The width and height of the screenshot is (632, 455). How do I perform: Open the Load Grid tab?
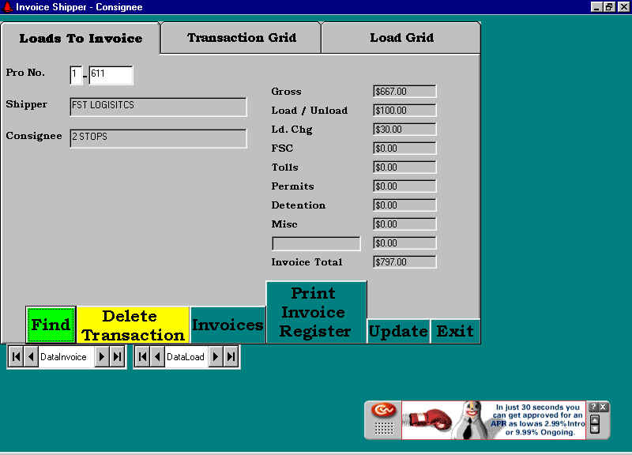pyautogui.click(x=401, y=38)
